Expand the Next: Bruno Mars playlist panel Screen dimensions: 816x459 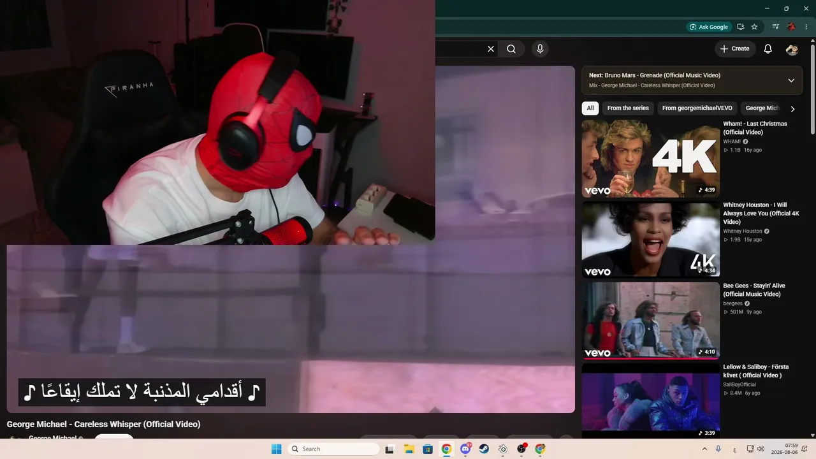(x=791, y=80)
